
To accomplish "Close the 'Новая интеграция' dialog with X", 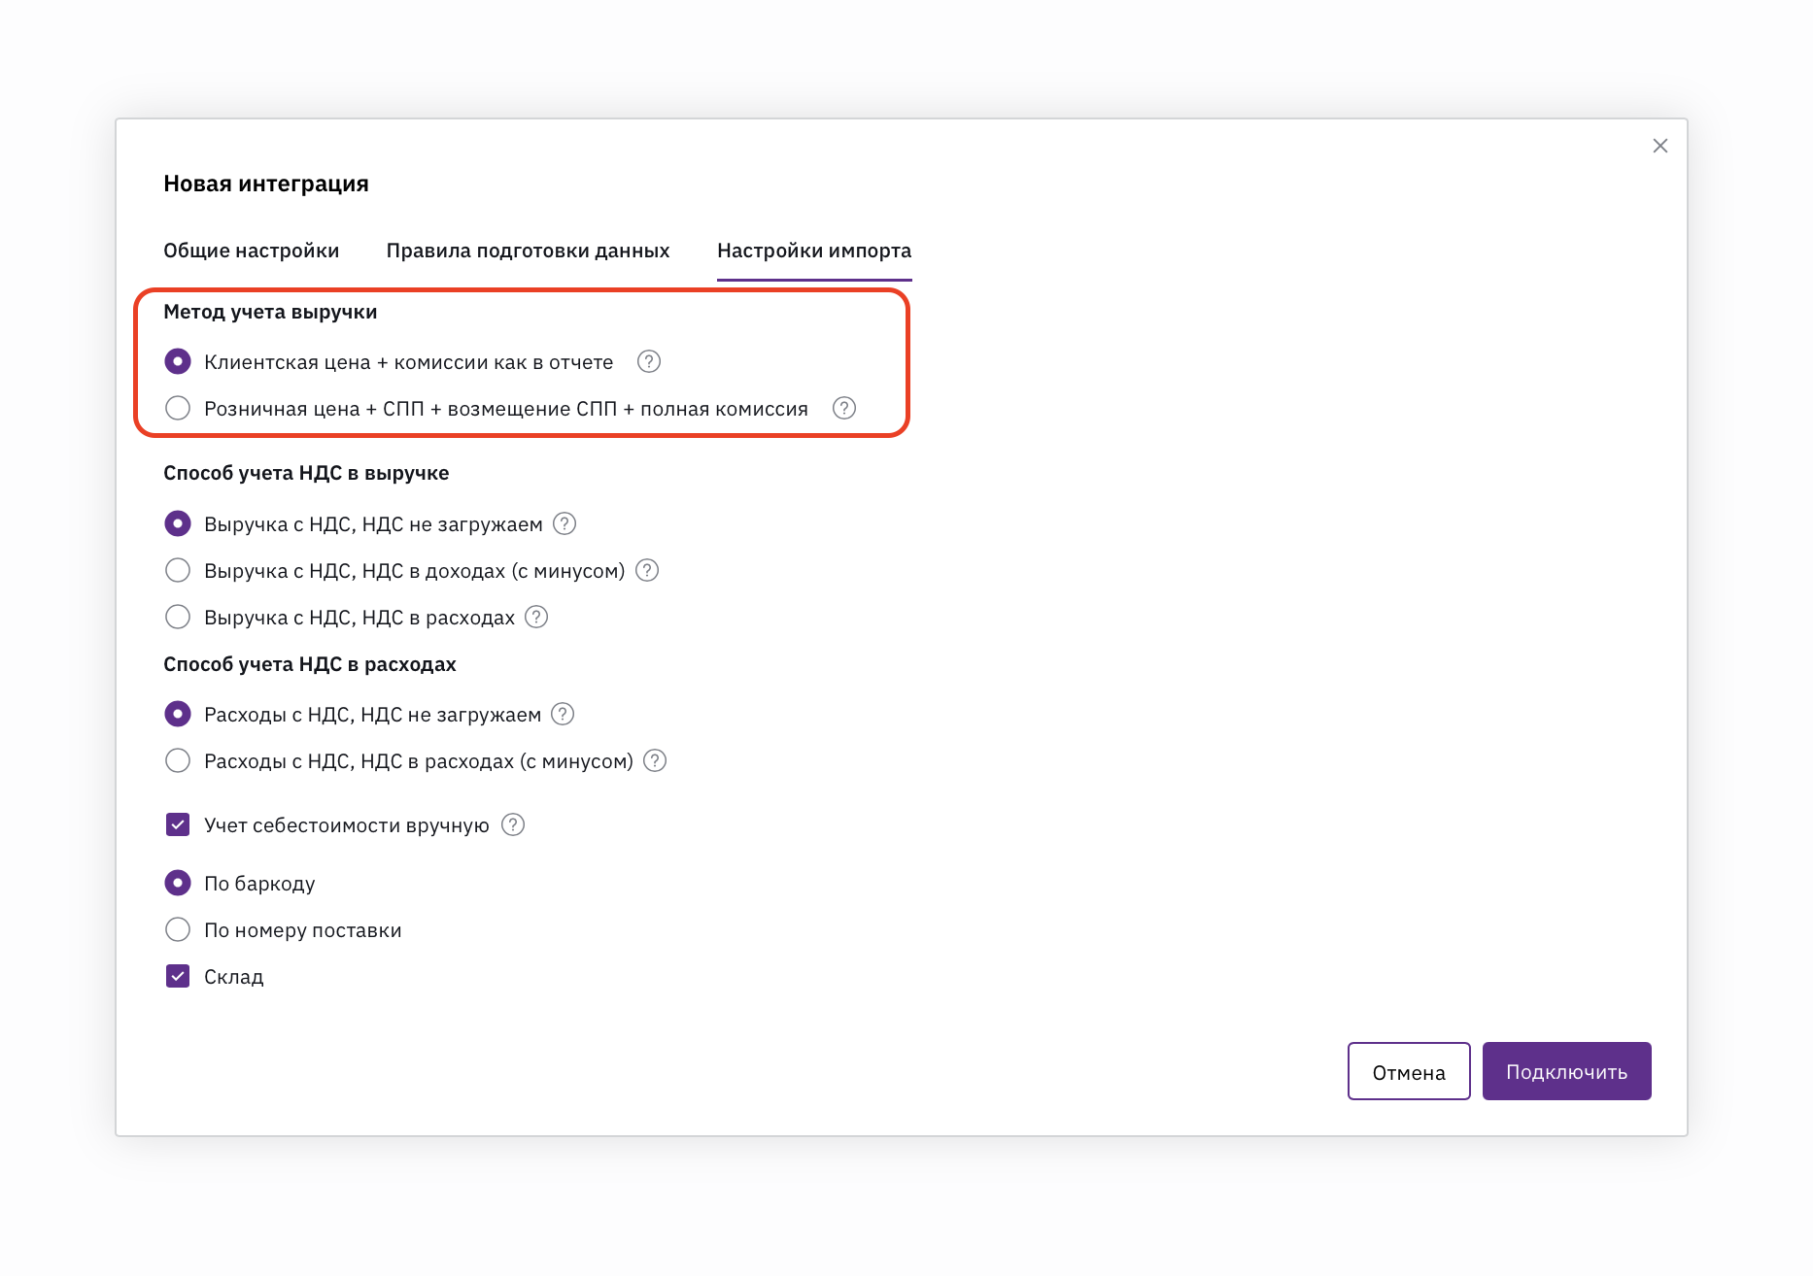I will (x=1660, y=146).
